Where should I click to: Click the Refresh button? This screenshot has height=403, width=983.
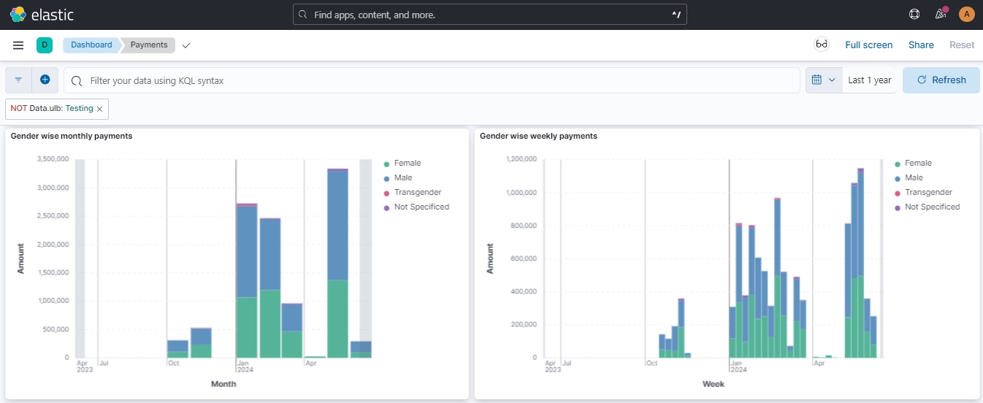[x=941, y=80]
